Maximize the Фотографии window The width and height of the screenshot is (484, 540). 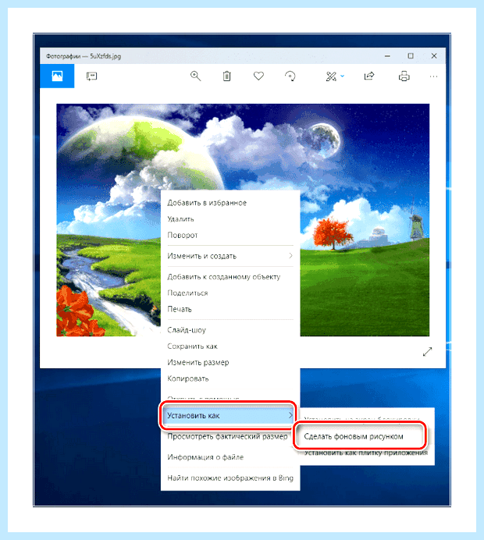coord(411,55)
